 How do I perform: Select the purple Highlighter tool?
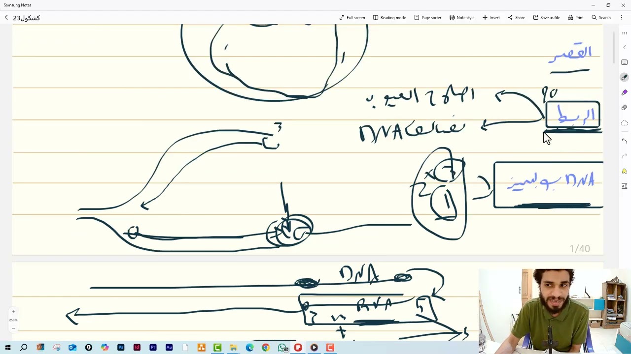pyautogui.click(x=625, y=92)
